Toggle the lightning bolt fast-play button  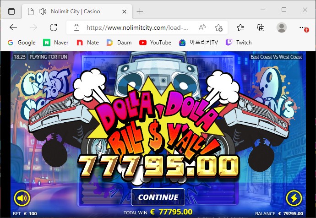click(x=294, y=198)
